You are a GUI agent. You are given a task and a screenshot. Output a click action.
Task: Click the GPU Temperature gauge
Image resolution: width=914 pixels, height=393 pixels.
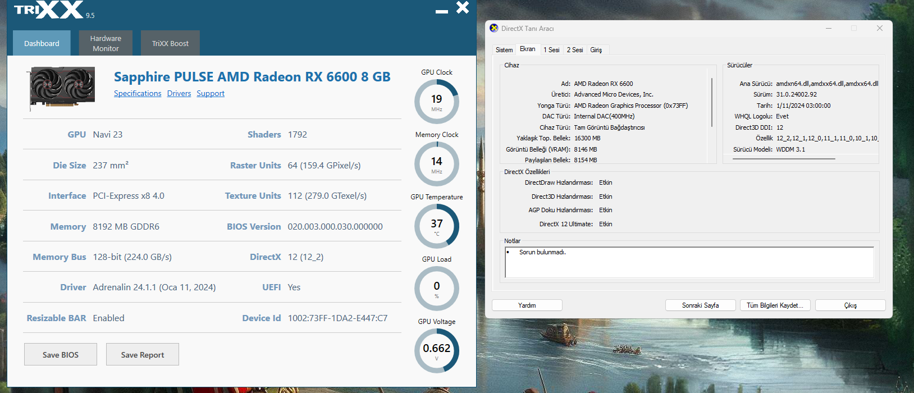(437, 226)
